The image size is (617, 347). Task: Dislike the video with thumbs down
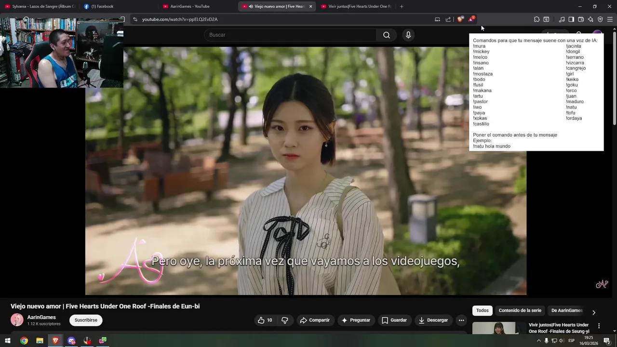(x=285, y=320)
